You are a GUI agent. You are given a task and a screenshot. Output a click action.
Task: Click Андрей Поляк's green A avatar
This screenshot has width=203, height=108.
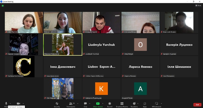[141, 89]
